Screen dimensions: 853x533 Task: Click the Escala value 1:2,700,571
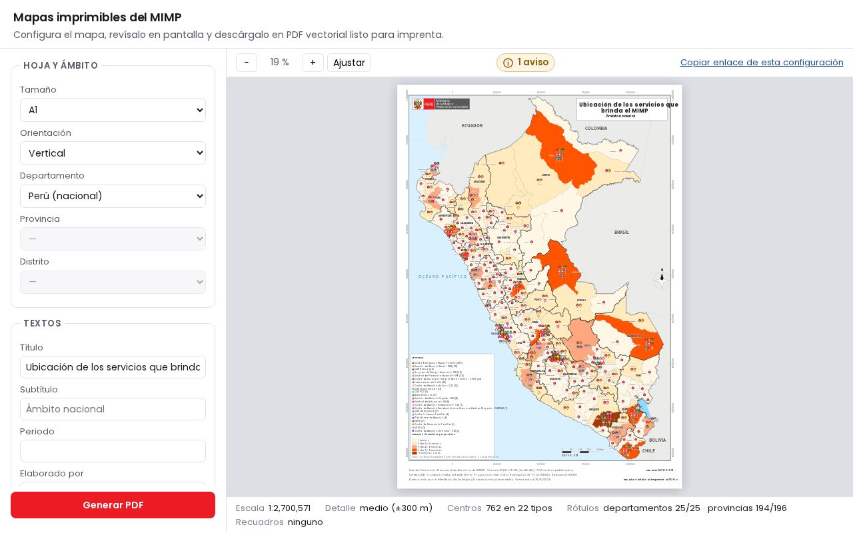tap(289, 508)
